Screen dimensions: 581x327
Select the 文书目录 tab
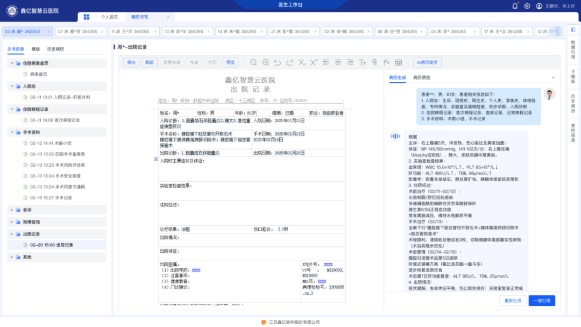pyautogui.click(x=16, y=49)
